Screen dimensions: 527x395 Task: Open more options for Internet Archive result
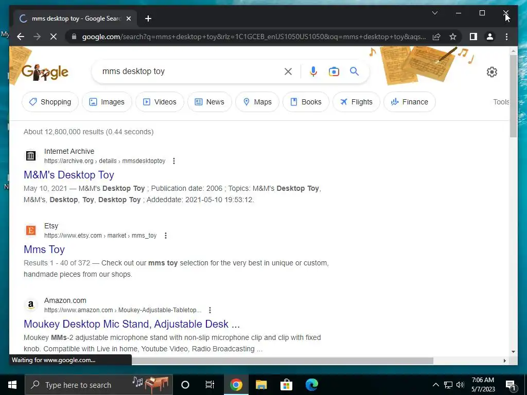pos(174,161)
